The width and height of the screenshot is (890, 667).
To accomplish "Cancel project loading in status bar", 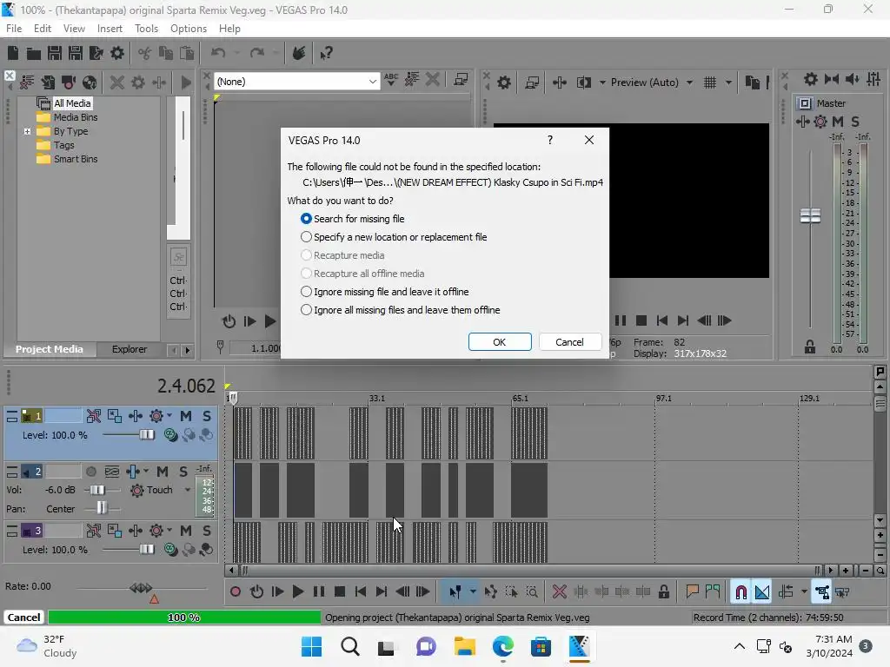I will [23, 617].
